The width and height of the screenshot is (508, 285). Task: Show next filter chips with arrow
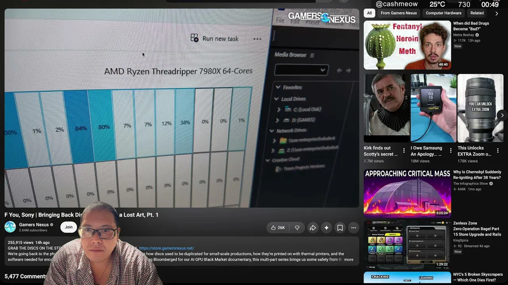pyautogui.click(x=496, y=13)
